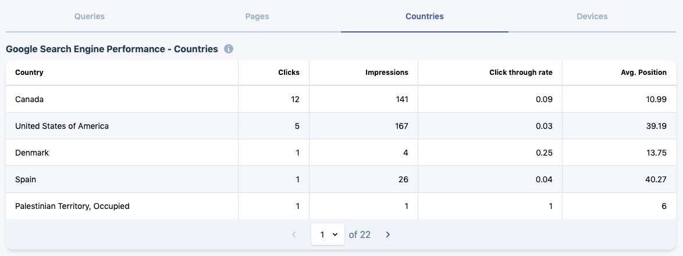This screenshot has width=683, height=256.
Task: Go to next page arrow
Action: pos(388,235)
